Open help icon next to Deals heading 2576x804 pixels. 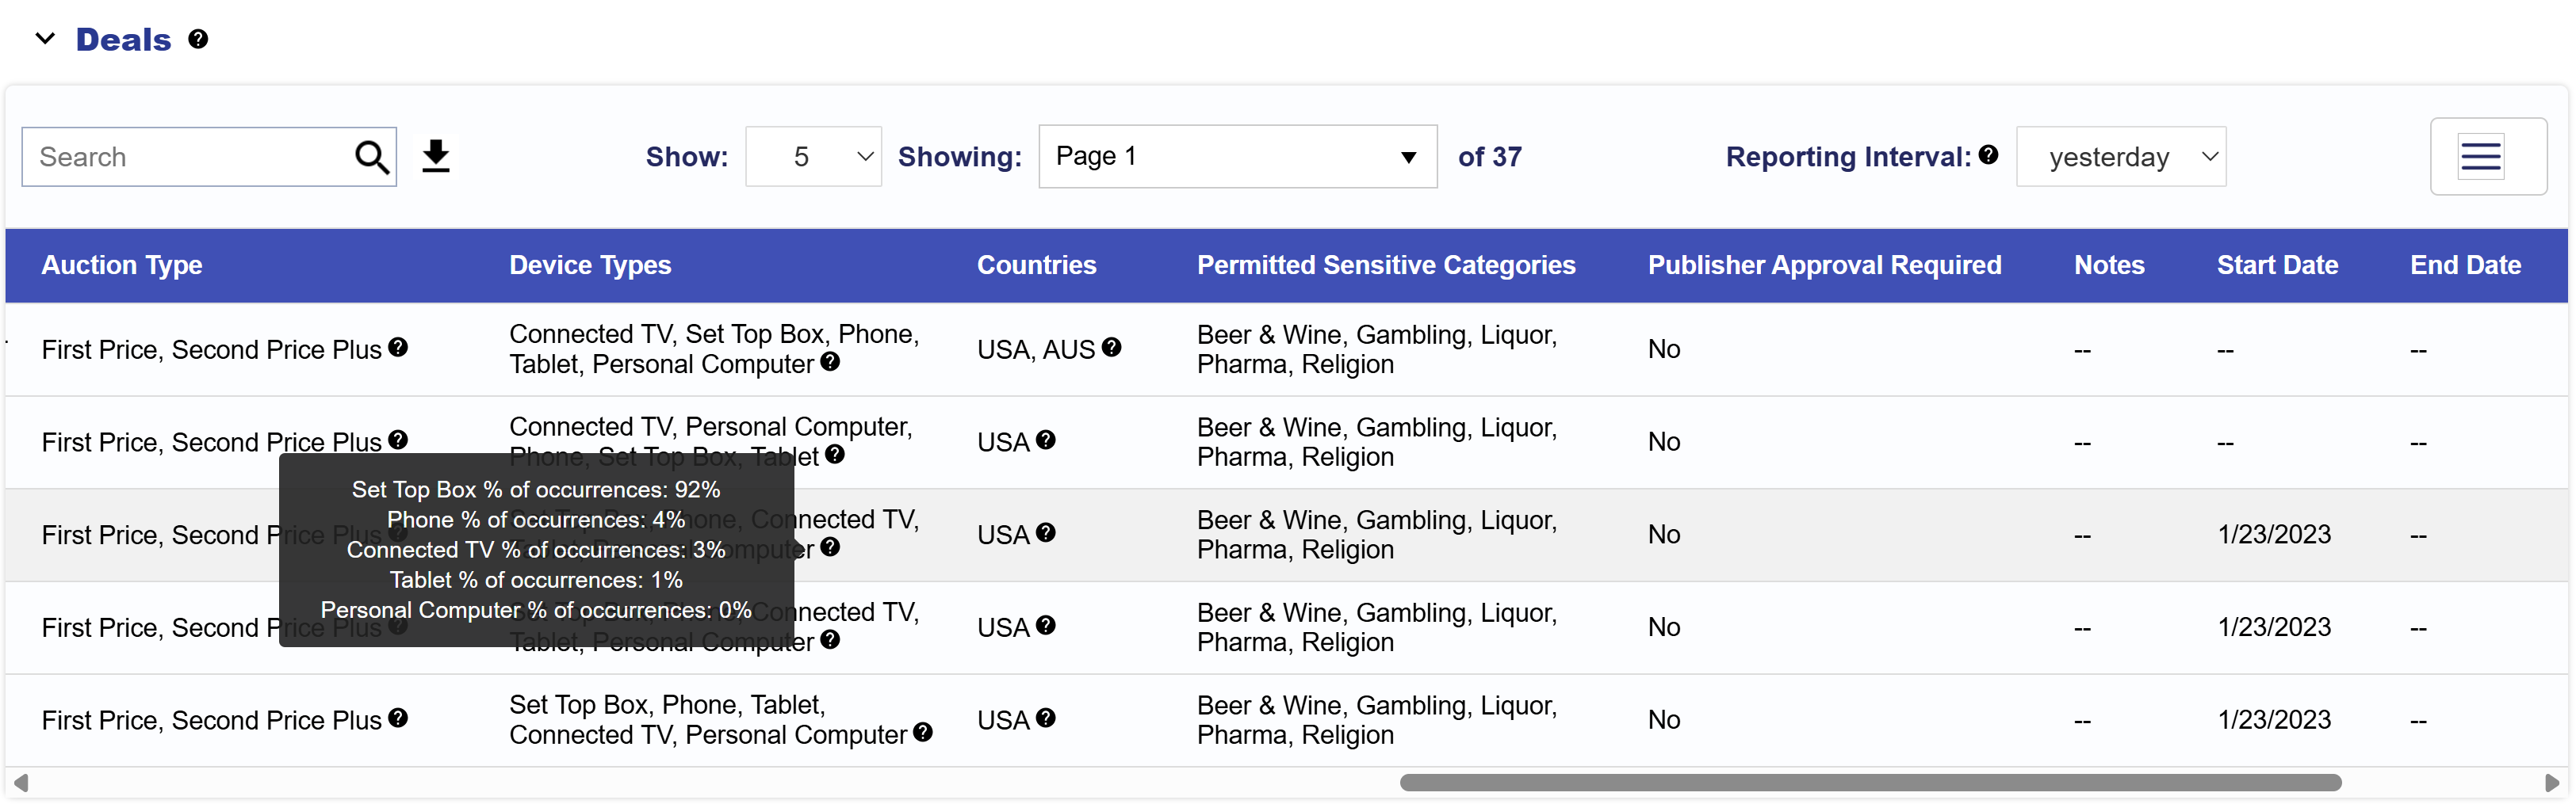(x=198, y=39)
